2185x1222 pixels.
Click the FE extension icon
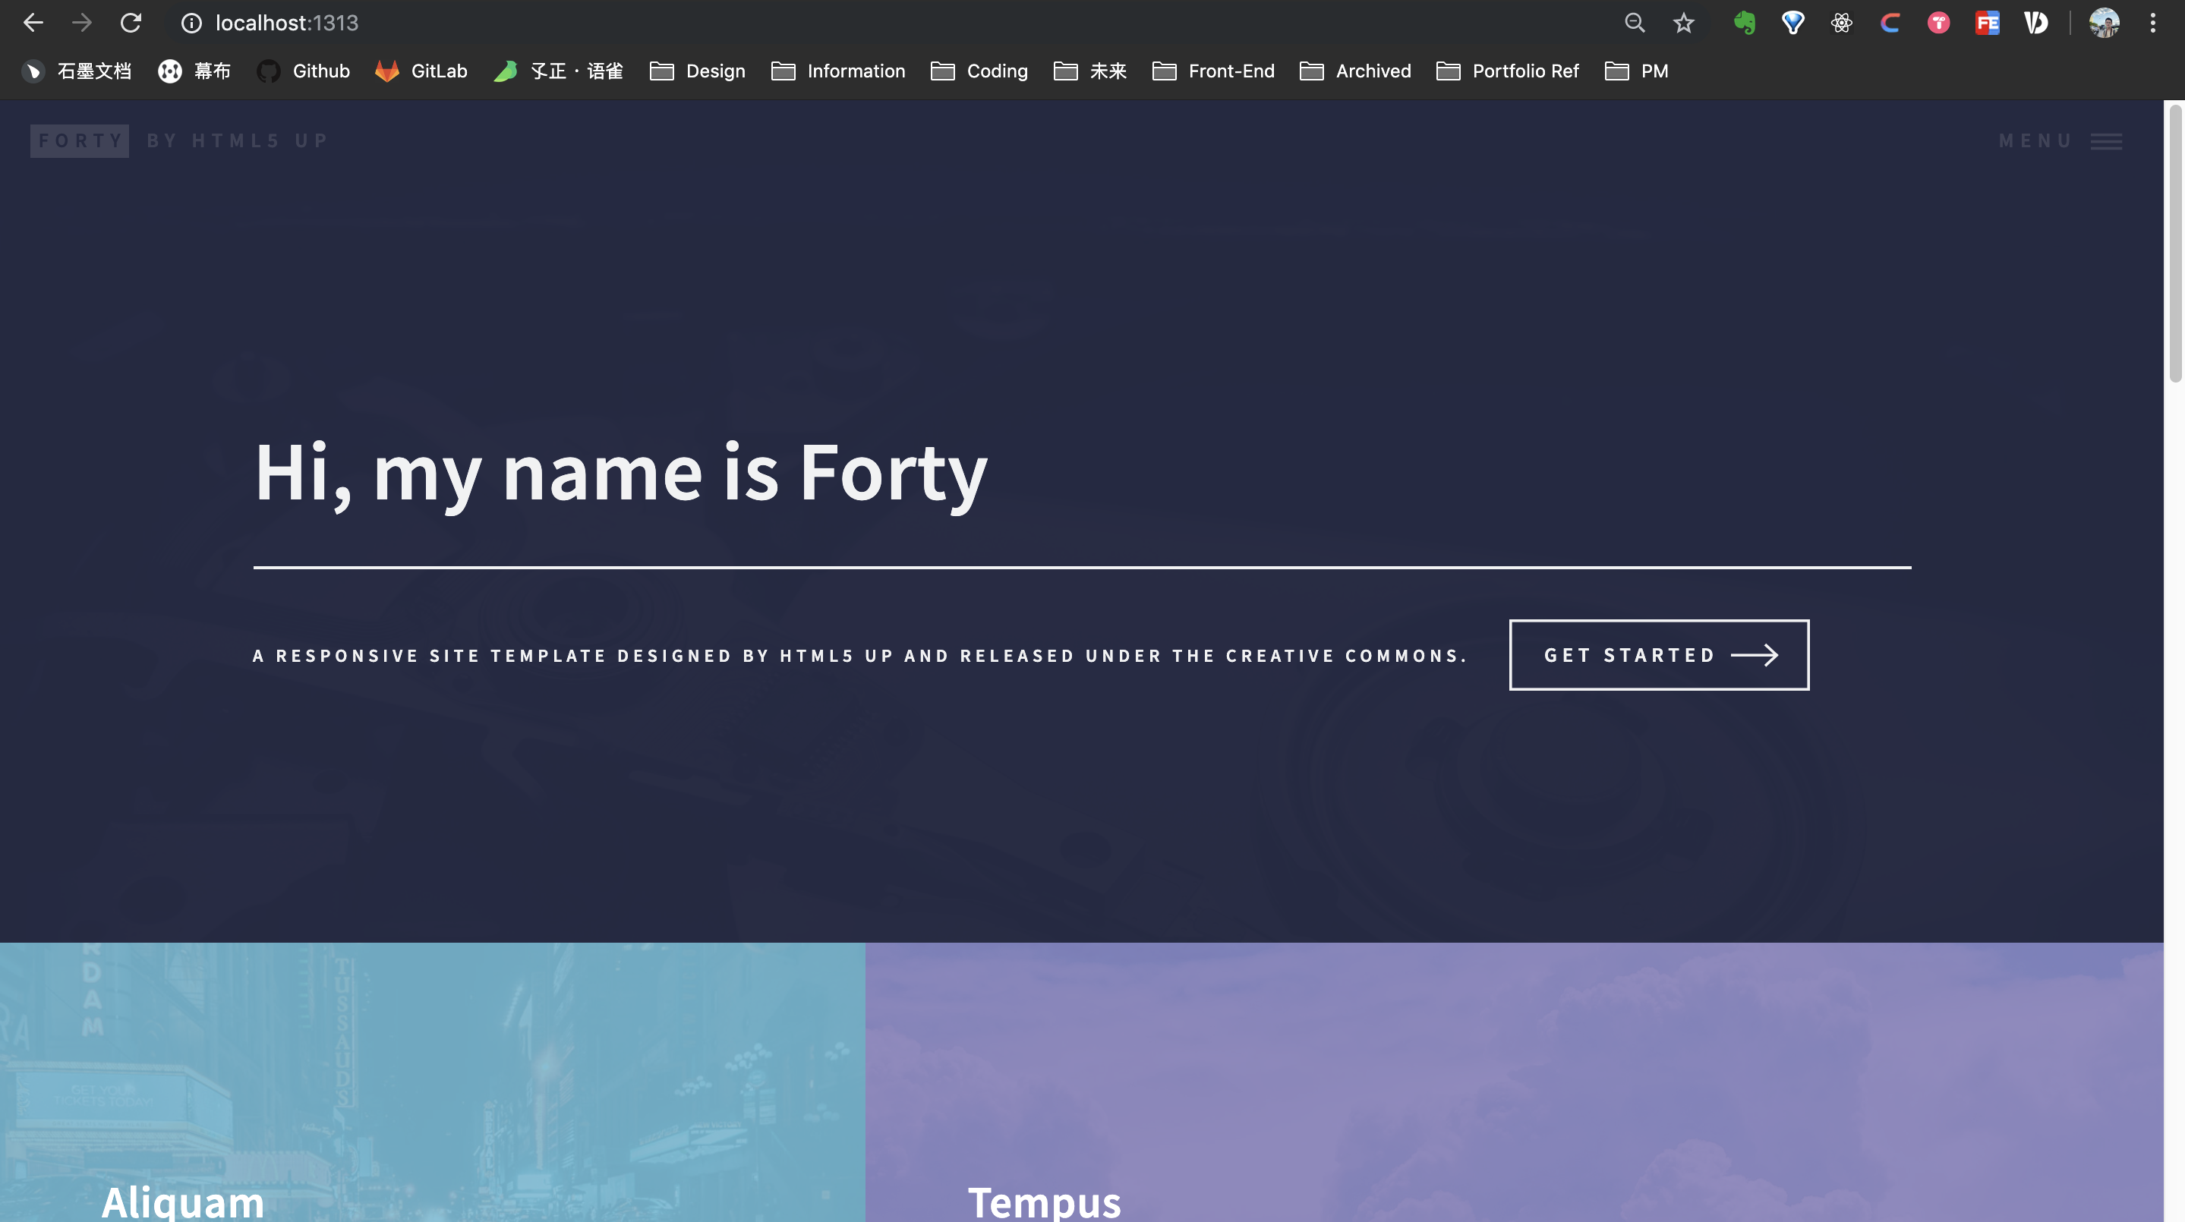[x=1987, y=23]
